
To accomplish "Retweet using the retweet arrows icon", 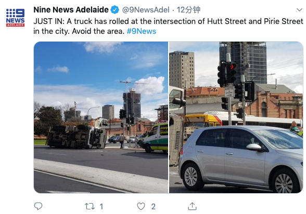I will point(90,206).
